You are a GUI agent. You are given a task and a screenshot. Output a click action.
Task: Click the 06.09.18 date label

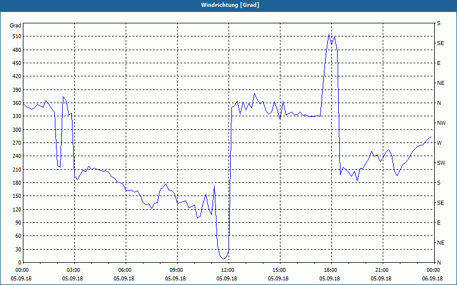pyautogui.click(x=432, y=279)
